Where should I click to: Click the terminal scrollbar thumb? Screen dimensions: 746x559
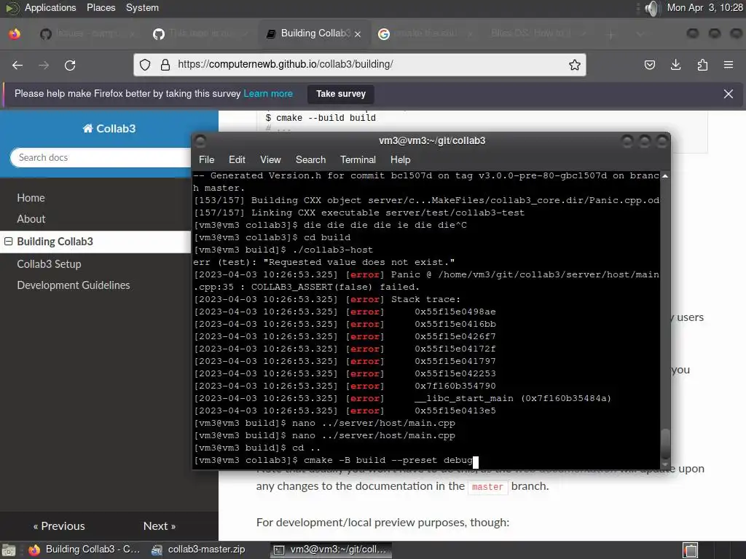pos(665,444)
